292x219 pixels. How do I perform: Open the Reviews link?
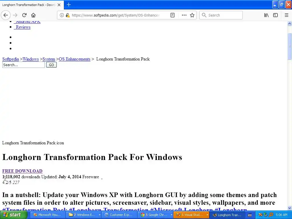point(22,27)
